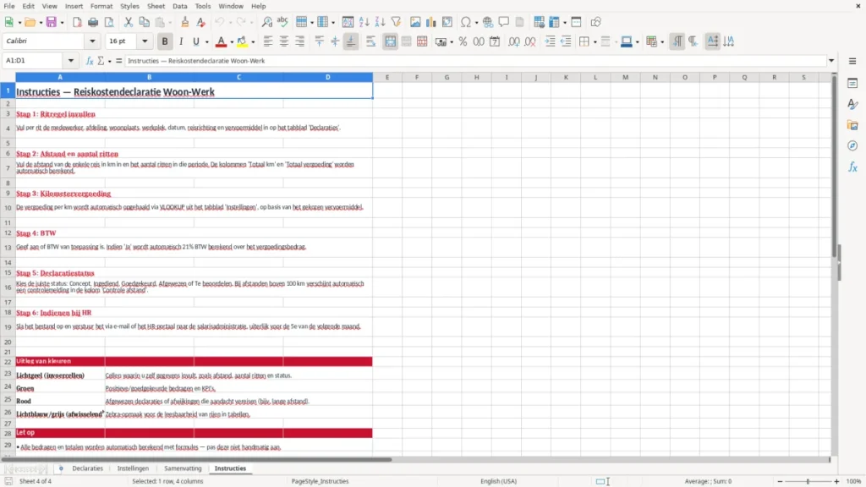Click English (USA) language in status bar
The image size is (866, 487).
[498, 481]
